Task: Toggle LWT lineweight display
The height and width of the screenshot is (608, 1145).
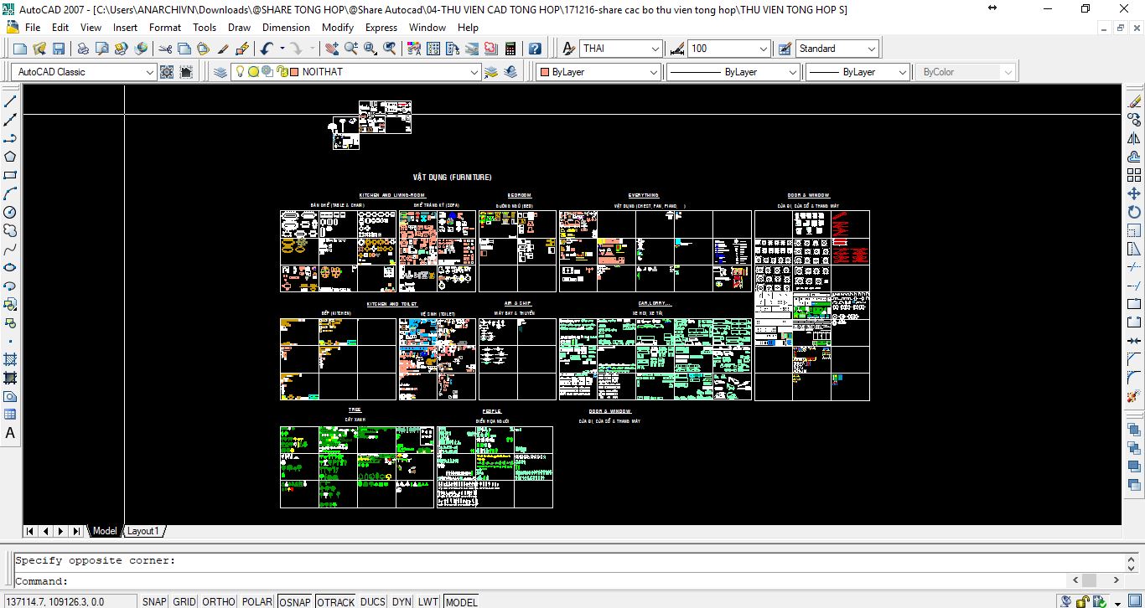Action: tap(427, 601)
